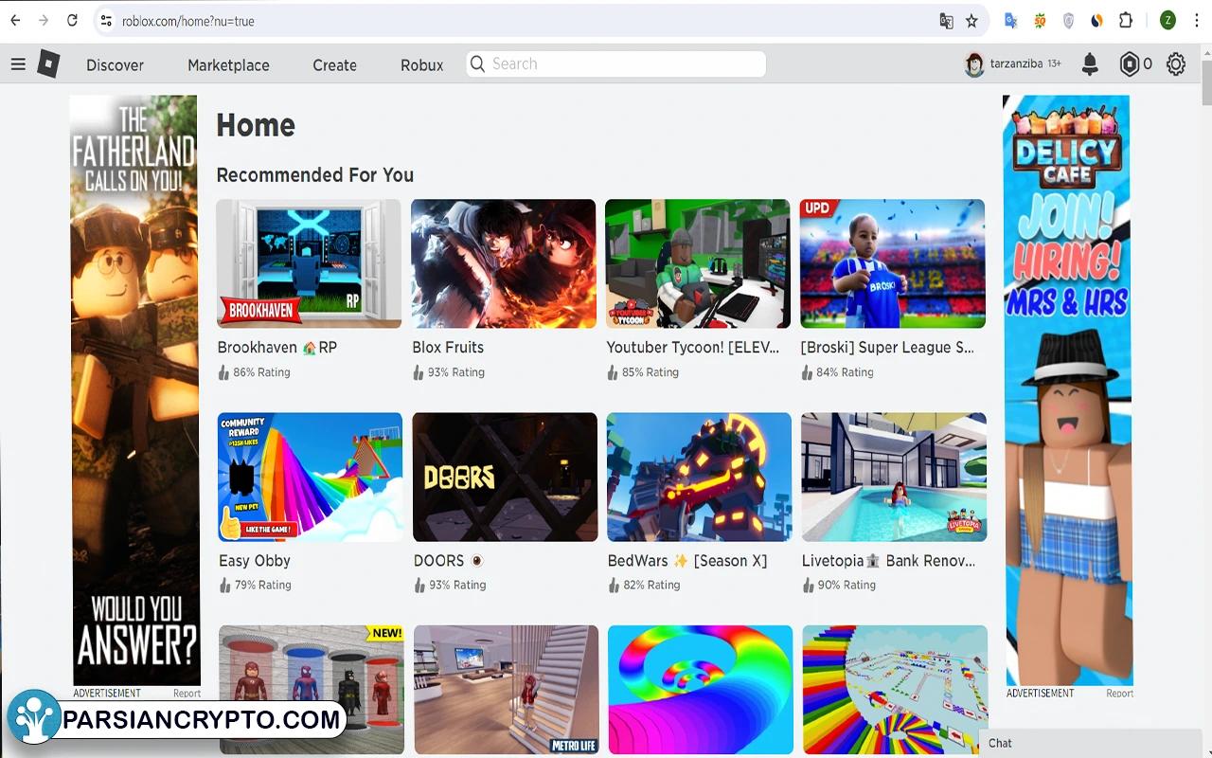Open the Chrome profile Z avatar
Viewport: 1212px width, 758px height.
pos(1167,21)
